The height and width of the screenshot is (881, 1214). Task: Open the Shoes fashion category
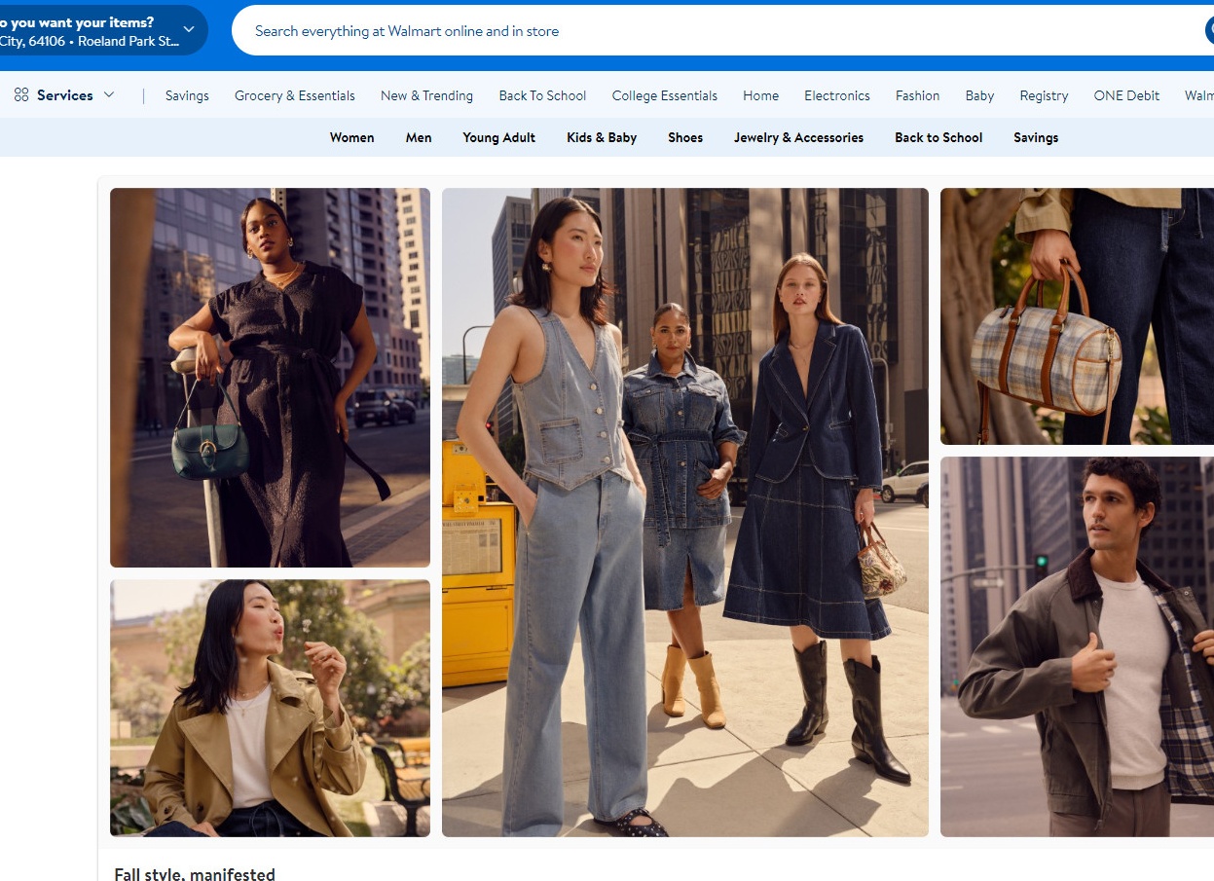pyautogui.click(x=685, y=137)
